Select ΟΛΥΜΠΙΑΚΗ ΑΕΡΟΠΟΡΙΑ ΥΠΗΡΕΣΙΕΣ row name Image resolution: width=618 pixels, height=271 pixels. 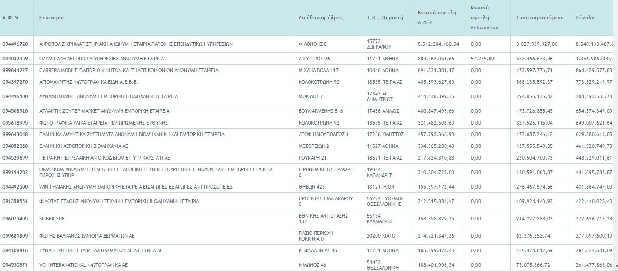point(102,59)
